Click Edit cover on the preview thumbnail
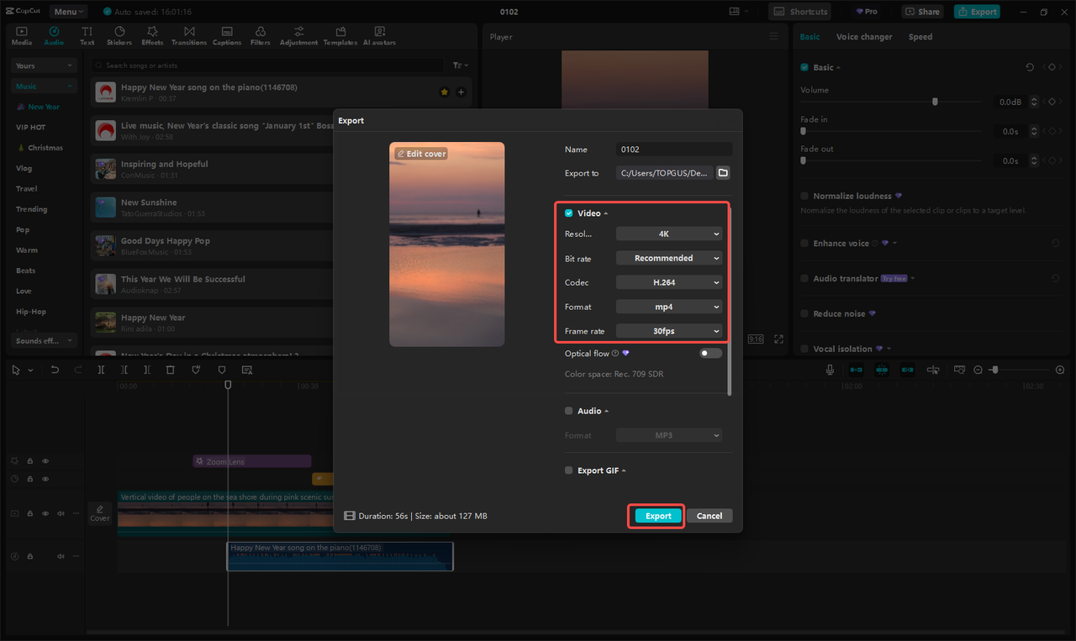The height and width of the screenshot is (641, 1076). click(421, 154)
